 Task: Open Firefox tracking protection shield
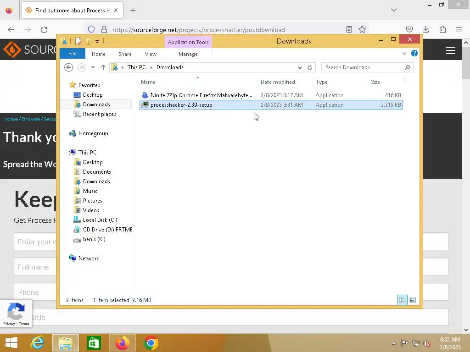coord(91,29)
